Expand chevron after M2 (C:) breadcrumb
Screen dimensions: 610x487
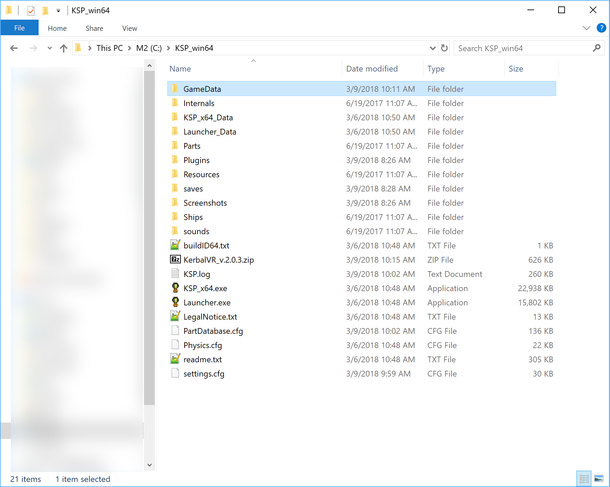168,48
